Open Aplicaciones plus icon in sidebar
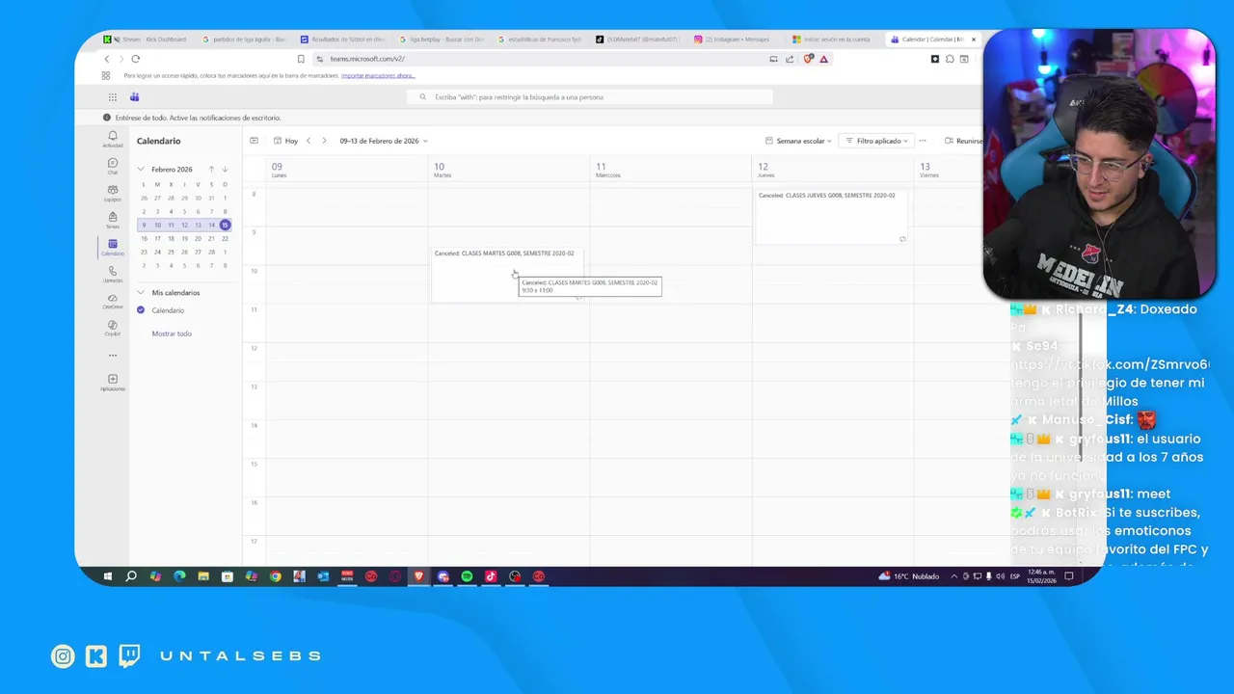This screenshot has height=694, width=1234. tap(113, 382)
